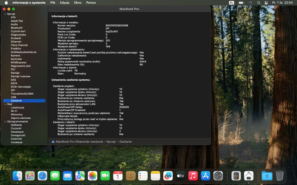Screen dimensions: 297x185
Task: Open PL input source menu
Action: point(231,3)
